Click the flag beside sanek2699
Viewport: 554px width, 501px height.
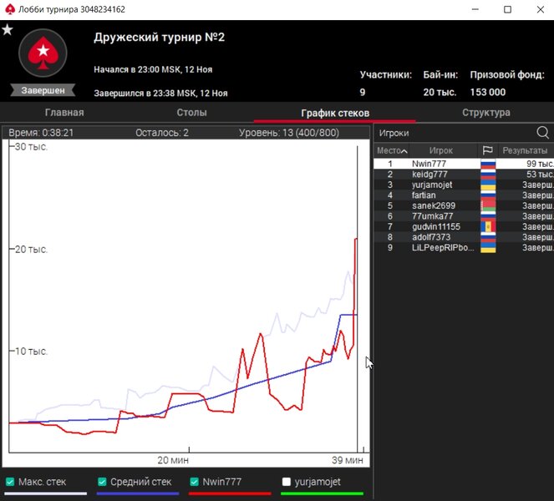(x=488, y=205)
